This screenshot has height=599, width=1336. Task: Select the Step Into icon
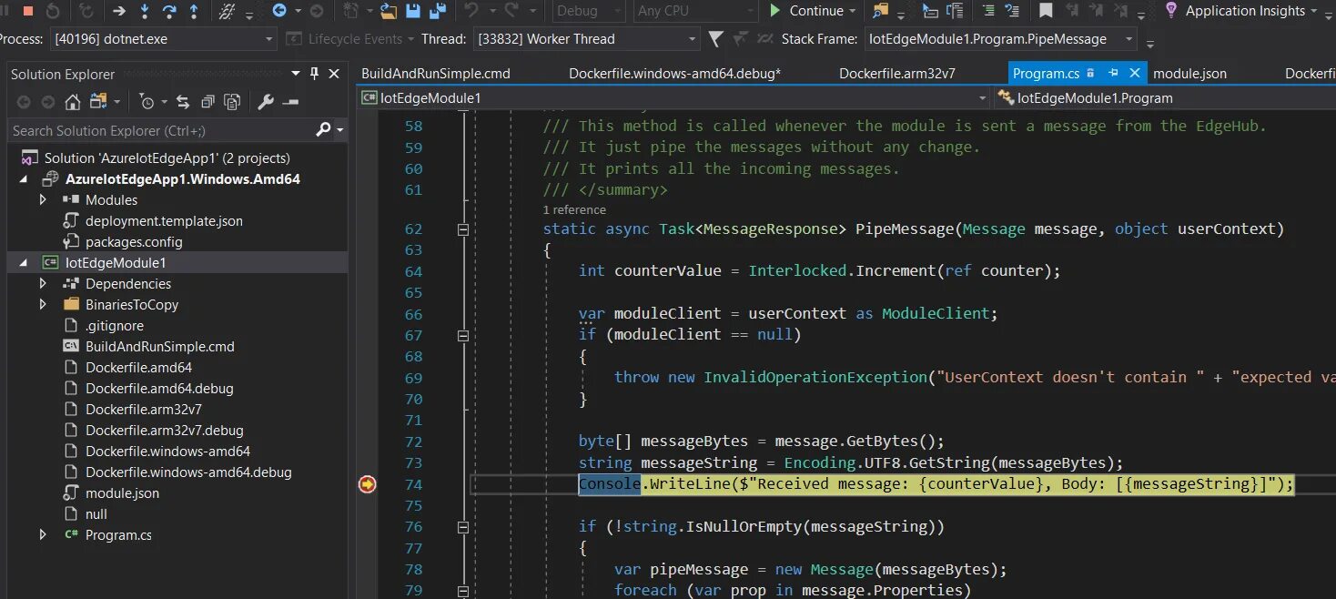pyautogui.click(x=145, y=12)
